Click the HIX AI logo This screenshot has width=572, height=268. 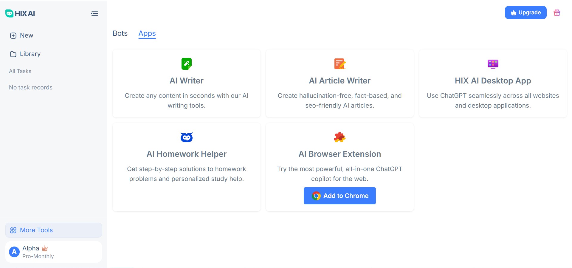[x=20, y=13]
